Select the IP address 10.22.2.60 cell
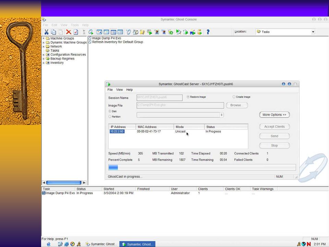The height and width of the screenshot is (247, 329). (117, 131)
